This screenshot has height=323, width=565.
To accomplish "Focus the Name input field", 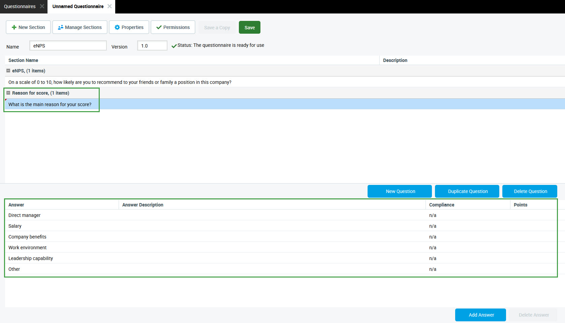I will point(68,46).
